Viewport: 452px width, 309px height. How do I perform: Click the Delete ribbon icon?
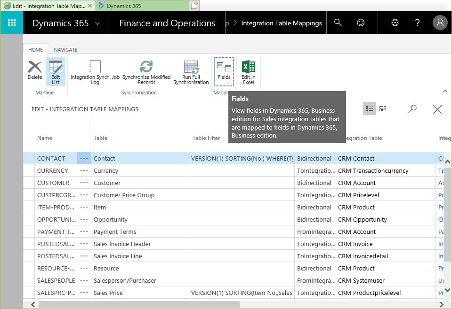(35, 70)
